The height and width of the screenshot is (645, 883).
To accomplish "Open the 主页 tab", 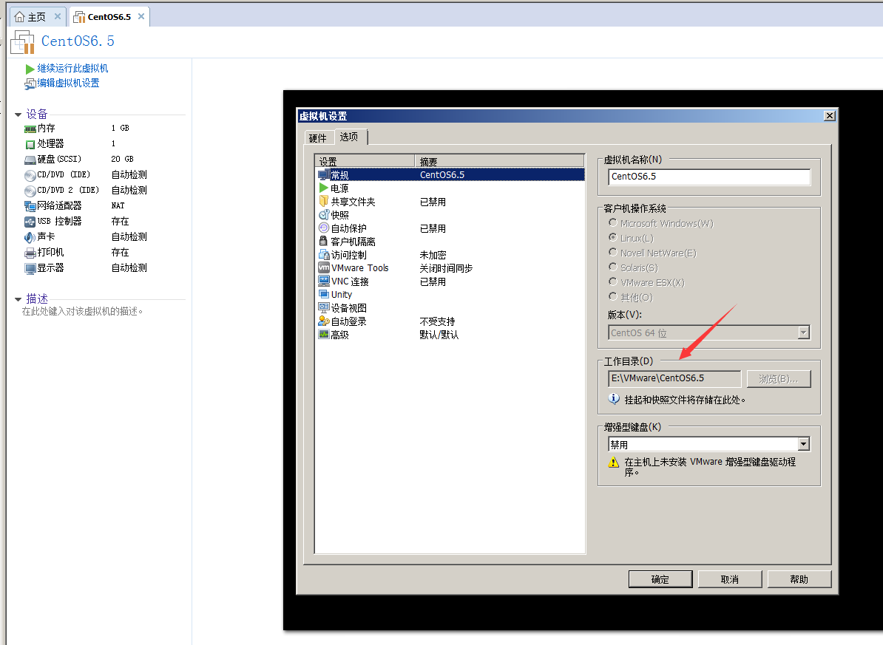I will 37,17.
